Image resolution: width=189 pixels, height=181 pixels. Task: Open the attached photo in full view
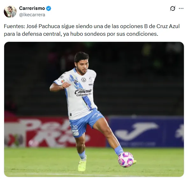94,109
